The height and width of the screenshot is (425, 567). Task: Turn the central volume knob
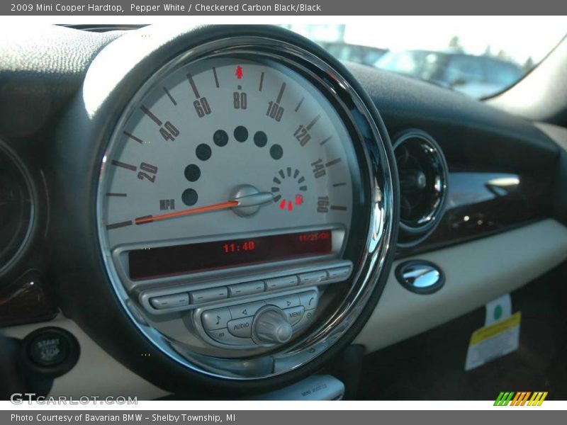click(x=271, y=323)
